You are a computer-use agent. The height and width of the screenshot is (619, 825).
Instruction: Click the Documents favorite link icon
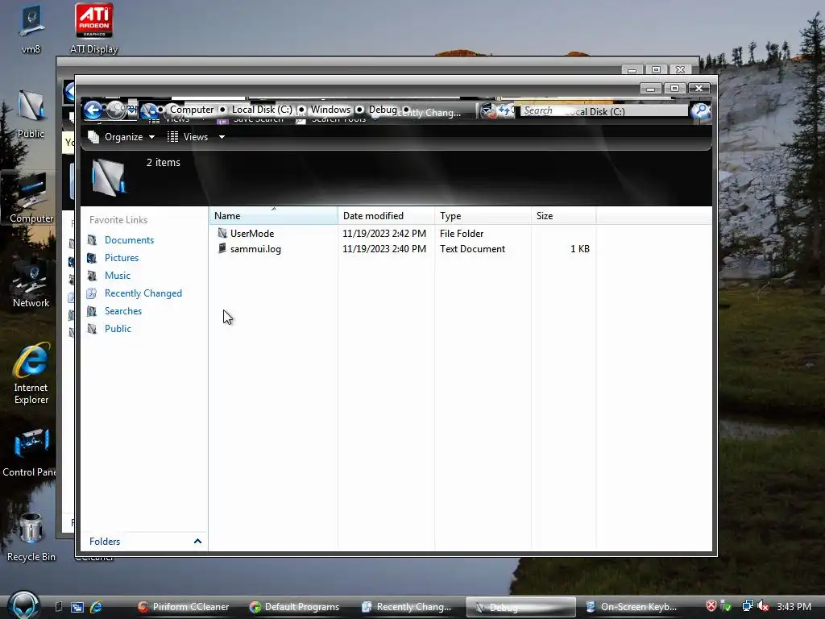pos(92,240)
